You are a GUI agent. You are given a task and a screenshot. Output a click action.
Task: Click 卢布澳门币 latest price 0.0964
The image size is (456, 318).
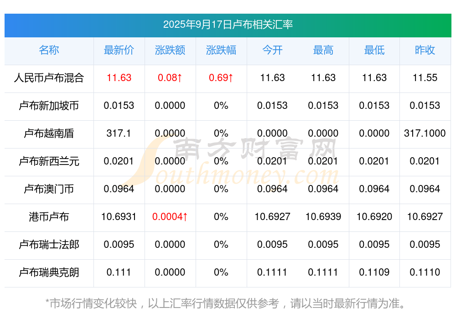point(119,189)
